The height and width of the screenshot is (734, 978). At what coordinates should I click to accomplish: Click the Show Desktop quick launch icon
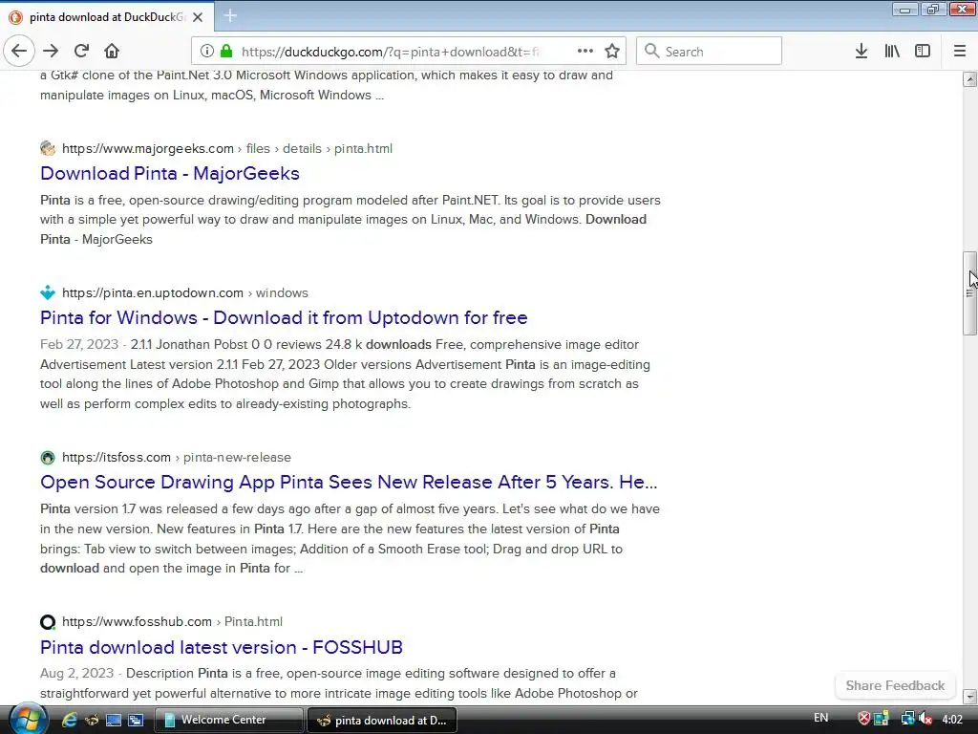click(x=114, y=720)
